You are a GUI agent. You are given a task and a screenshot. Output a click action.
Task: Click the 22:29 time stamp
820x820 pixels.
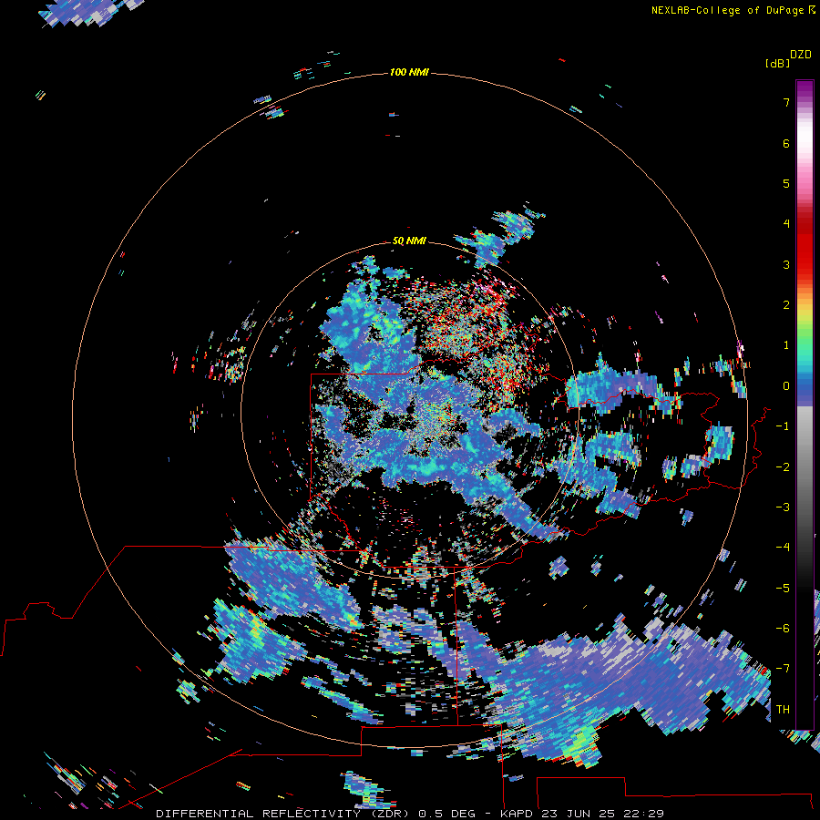point(644,814)
